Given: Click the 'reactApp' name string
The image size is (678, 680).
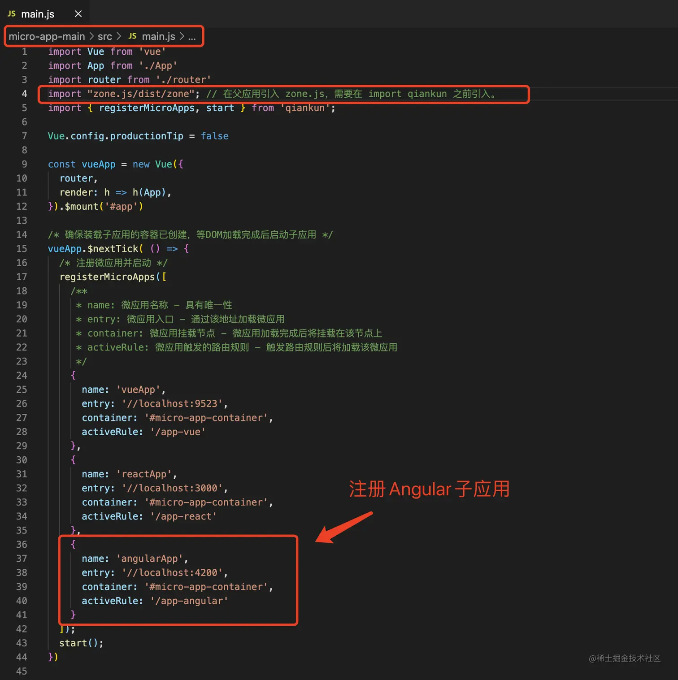Looking at the screenshot, I should pyautogui.click(x=144, y=474).
